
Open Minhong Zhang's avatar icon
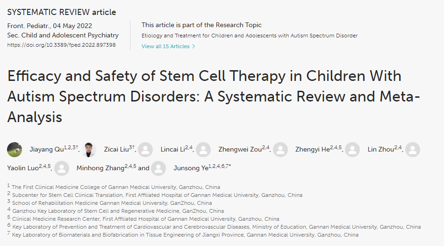pyautogui.click(x=62, y=168)
